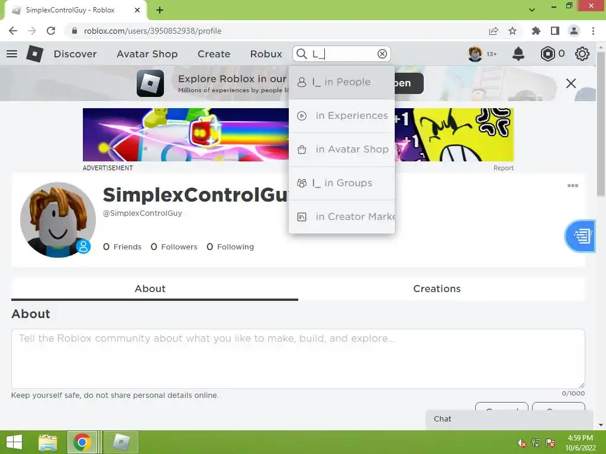This screenshot has width=606, height=454.
Task: Click the profile avatar picture
Action: 58,220
